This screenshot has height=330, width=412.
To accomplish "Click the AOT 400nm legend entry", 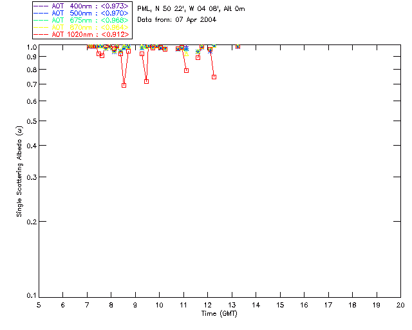I will pyautogui.click(x=81, y=6).
